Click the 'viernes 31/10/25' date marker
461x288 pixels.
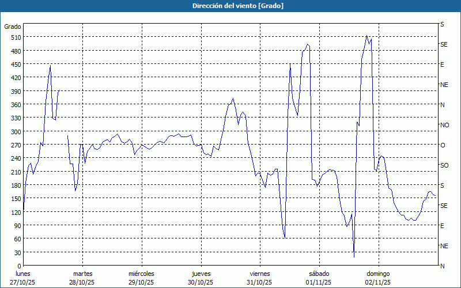pyautogui.click(x=259, y=278)
